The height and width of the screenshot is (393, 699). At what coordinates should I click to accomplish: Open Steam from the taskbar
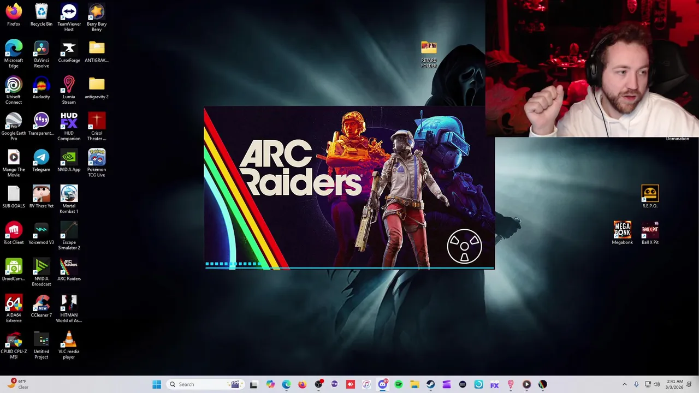[x=430, y=384]
